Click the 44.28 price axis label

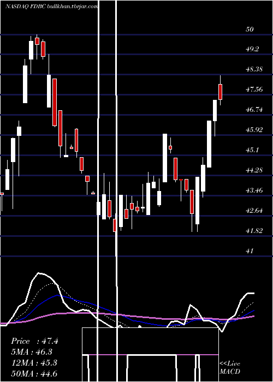coord(254,170)
